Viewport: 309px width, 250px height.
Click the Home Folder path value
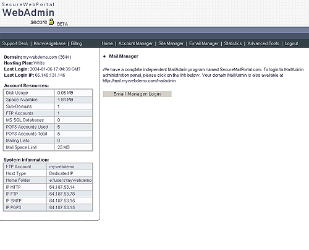tap(69, 180)
